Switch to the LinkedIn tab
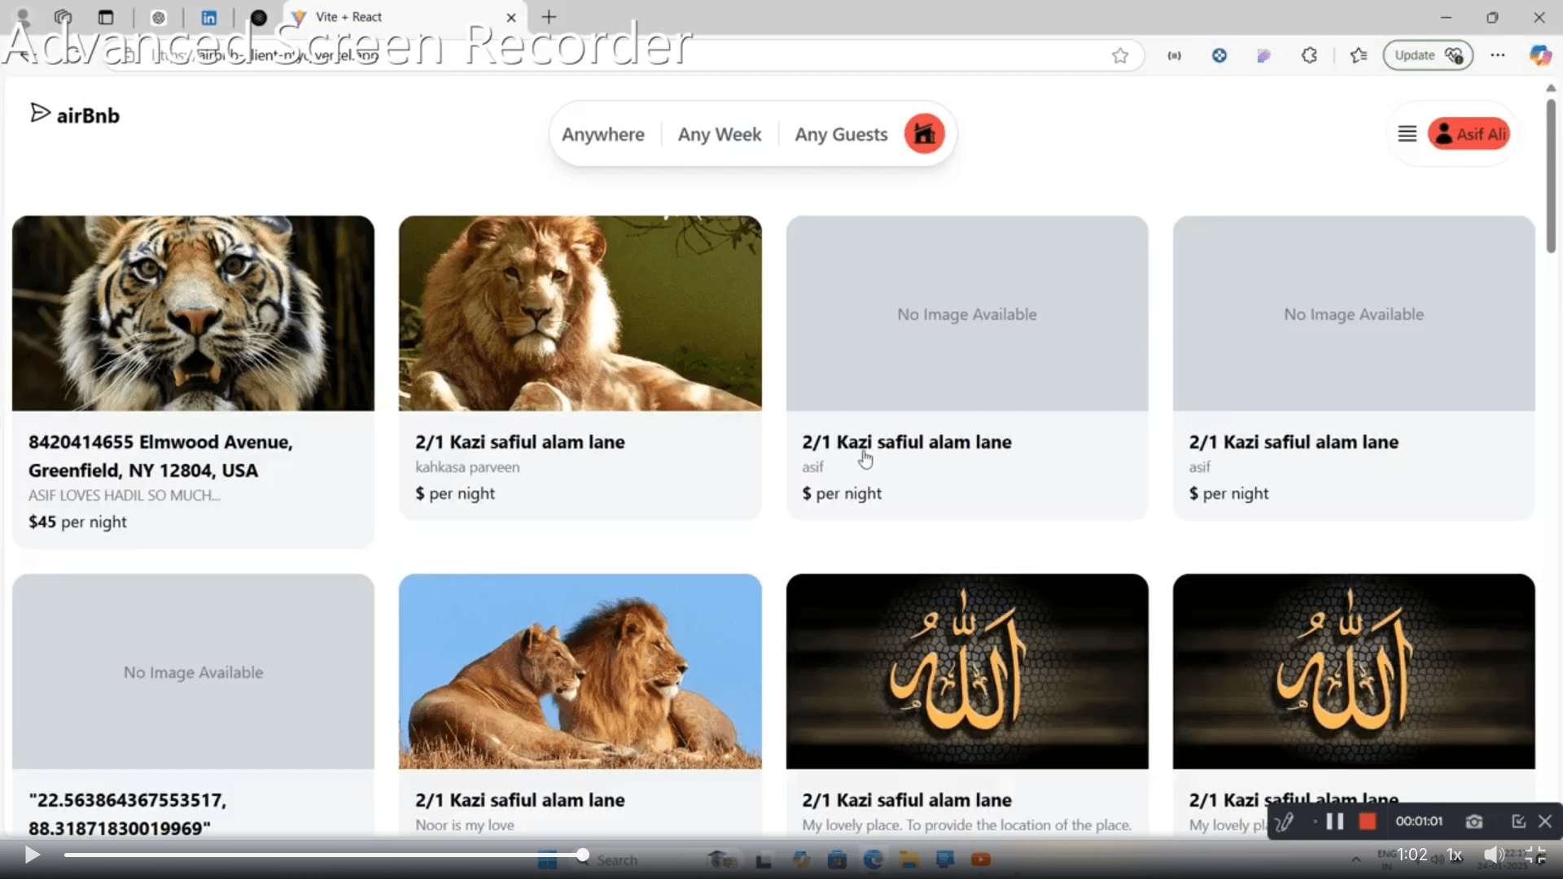The width and height of the screenshot is (1563, 879). tap(209, 17)
